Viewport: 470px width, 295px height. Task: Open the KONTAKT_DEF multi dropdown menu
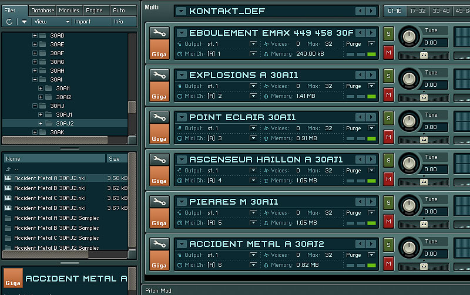tap(181, 11)
